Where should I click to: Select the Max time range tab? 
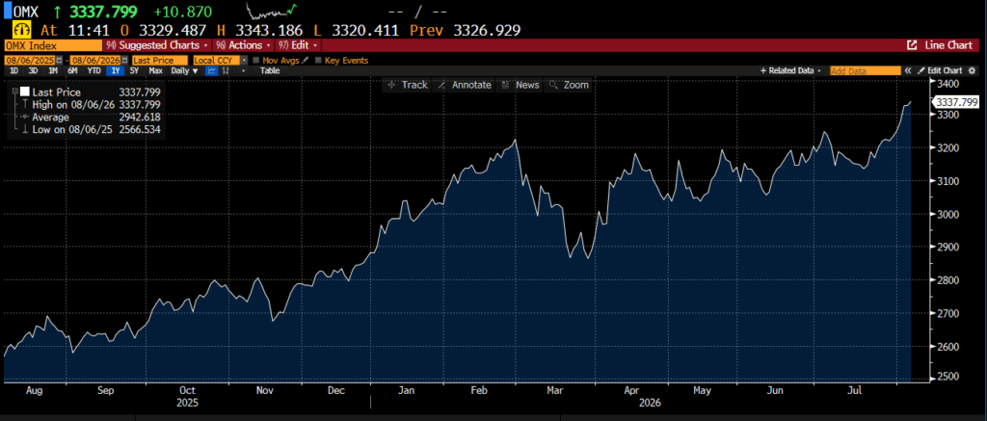click(x=155, y=70)
